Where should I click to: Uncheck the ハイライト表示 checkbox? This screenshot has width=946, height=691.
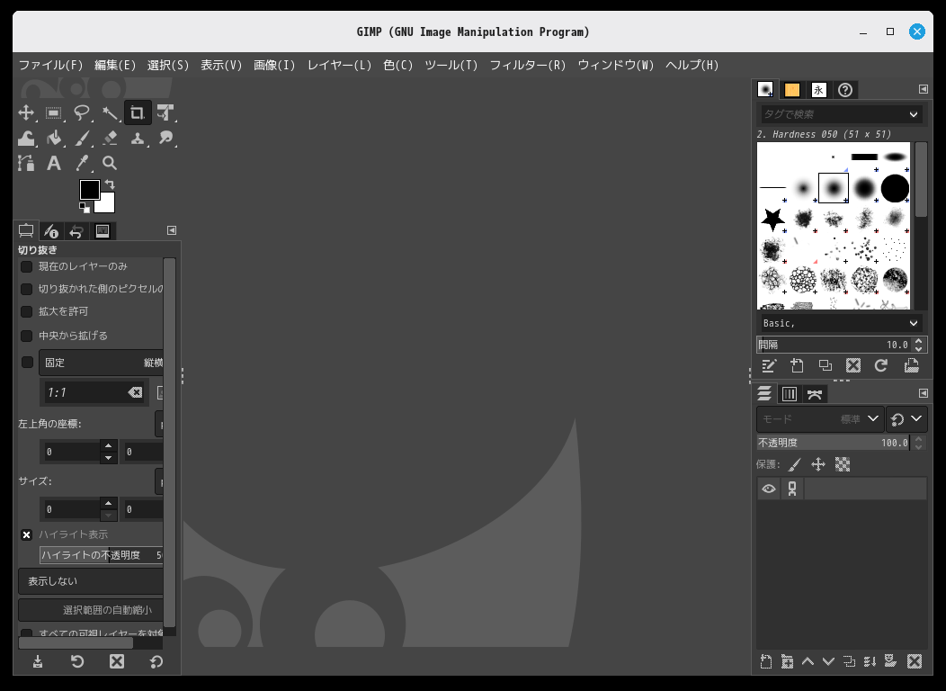click(x=27, y=534)
